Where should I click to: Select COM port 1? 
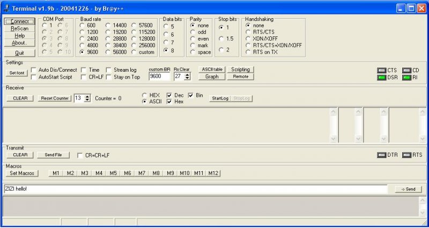pyautogui.click(x=45, y=25)
